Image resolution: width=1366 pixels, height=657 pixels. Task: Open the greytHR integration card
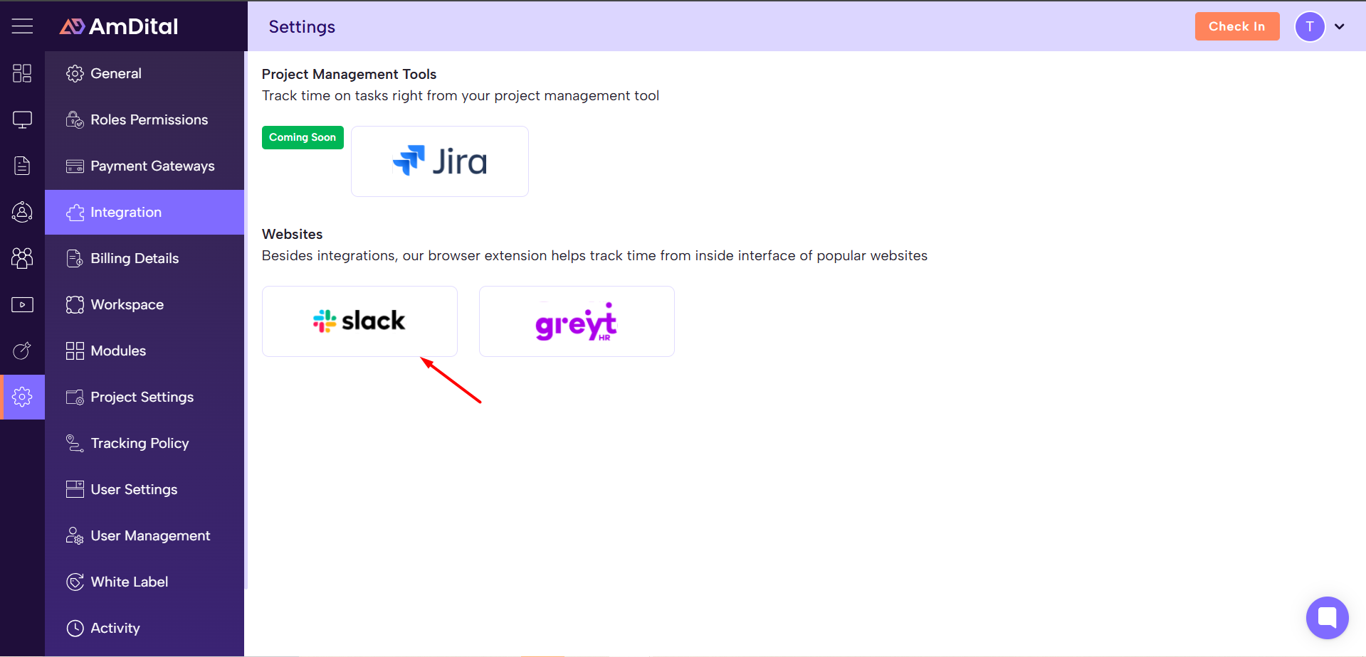(x=577, y=321)
